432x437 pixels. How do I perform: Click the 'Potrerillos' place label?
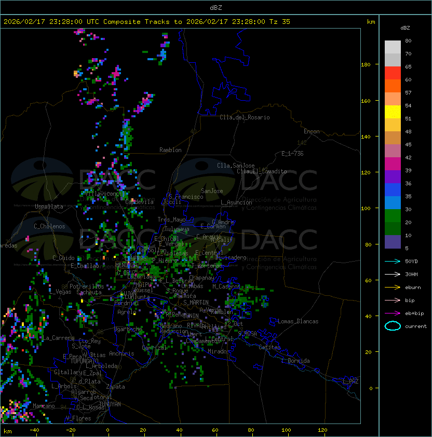coord(87,286)
